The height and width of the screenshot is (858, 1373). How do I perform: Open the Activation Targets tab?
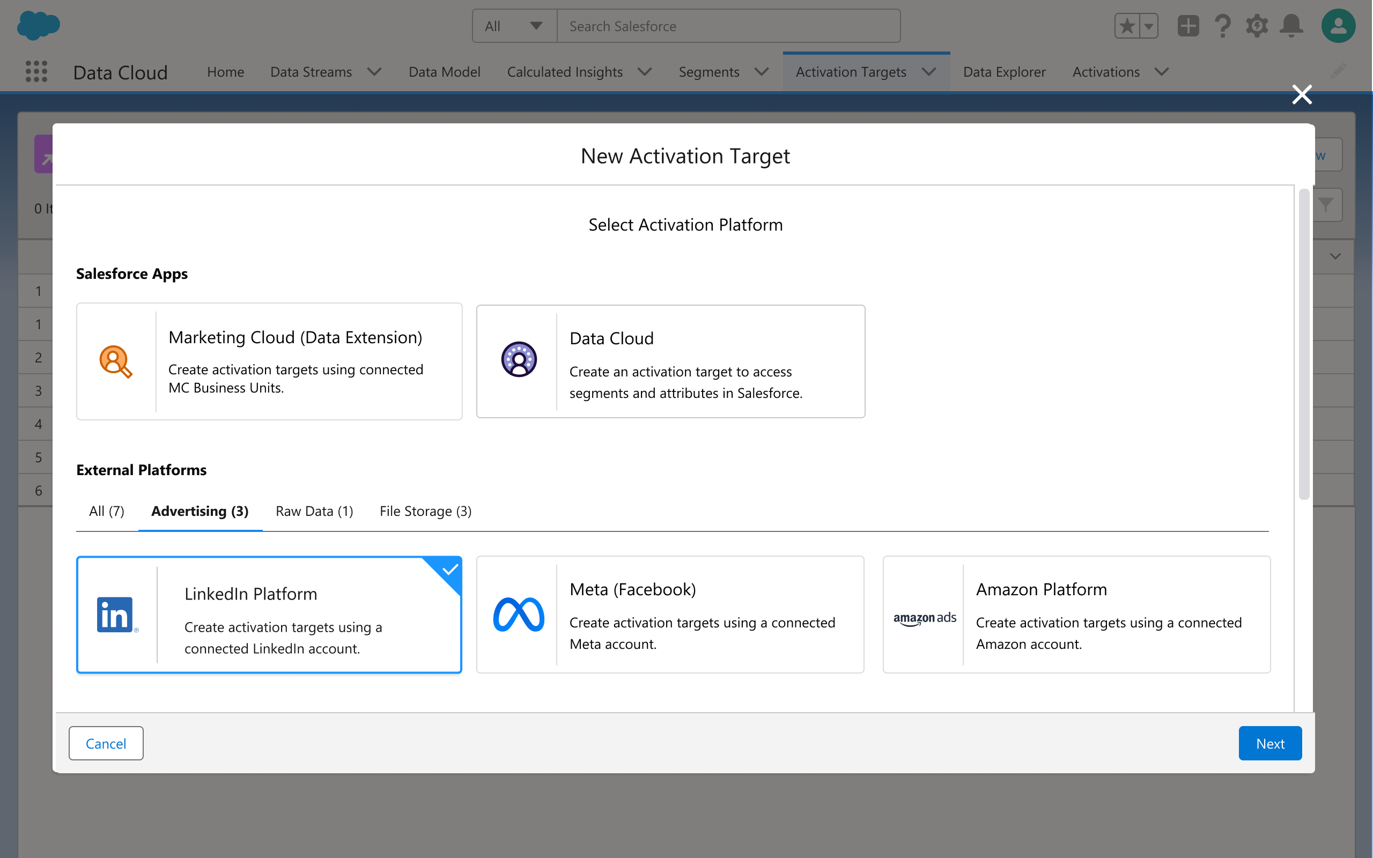851,71
